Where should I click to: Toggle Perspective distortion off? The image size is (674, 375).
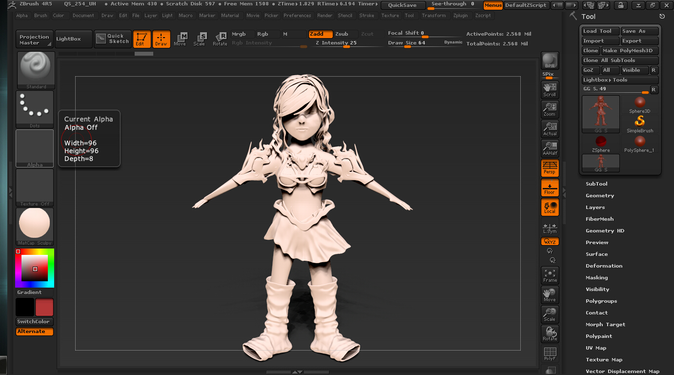coord(550,167)
